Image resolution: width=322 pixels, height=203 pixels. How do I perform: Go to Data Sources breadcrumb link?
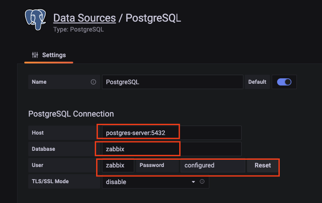point(84,18)
